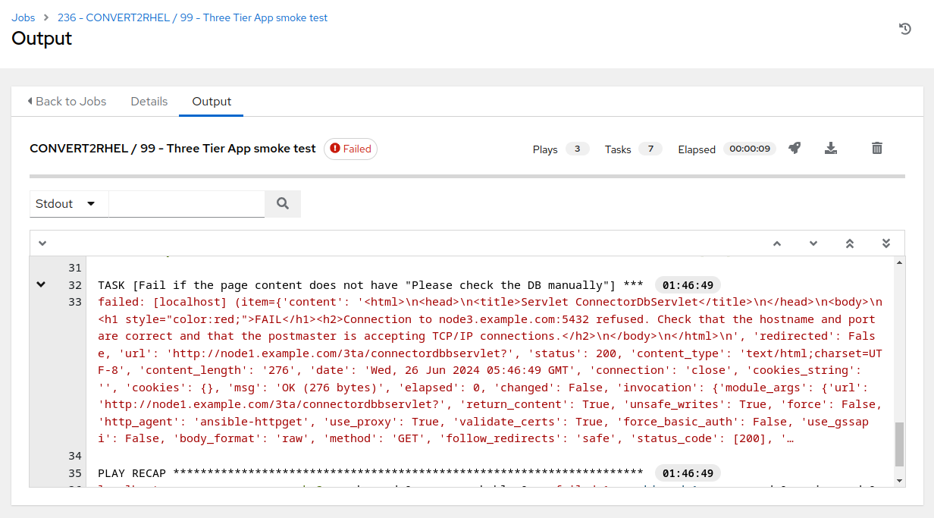Go Back to Jobs
This screenshot has width=934, height=518.
67,102
